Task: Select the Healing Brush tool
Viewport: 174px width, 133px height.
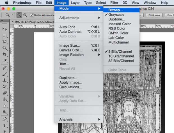Action: coord(4,68)
